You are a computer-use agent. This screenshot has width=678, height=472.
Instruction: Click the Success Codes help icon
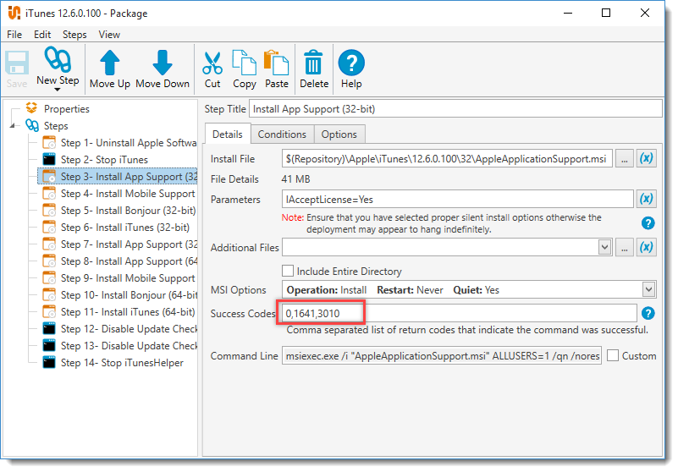[x=648, y=314]
